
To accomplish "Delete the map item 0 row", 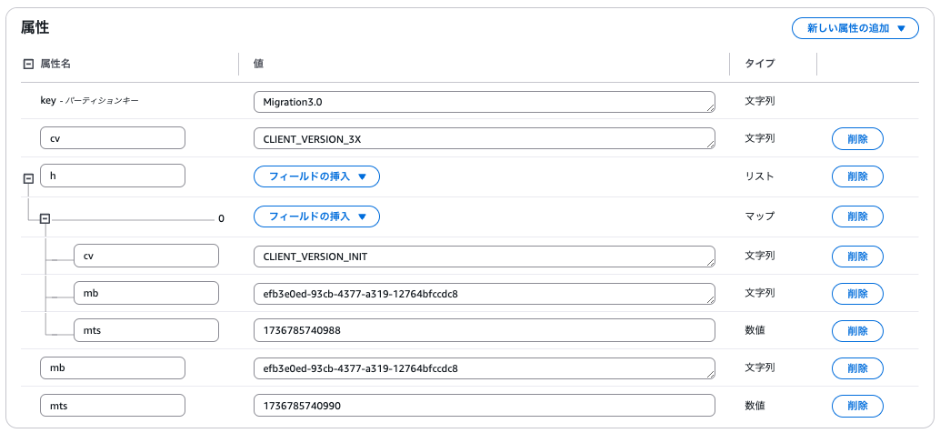I will (857, 216).
